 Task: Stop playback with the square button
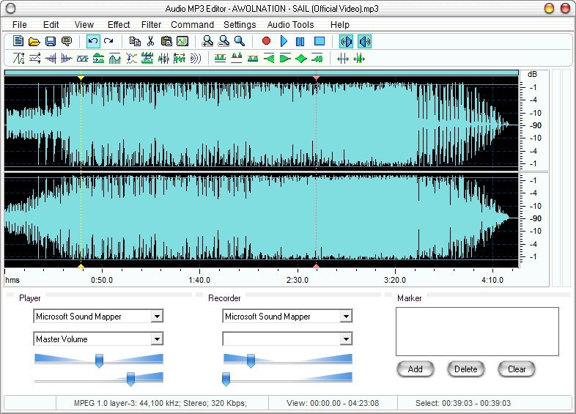[320, 41]
